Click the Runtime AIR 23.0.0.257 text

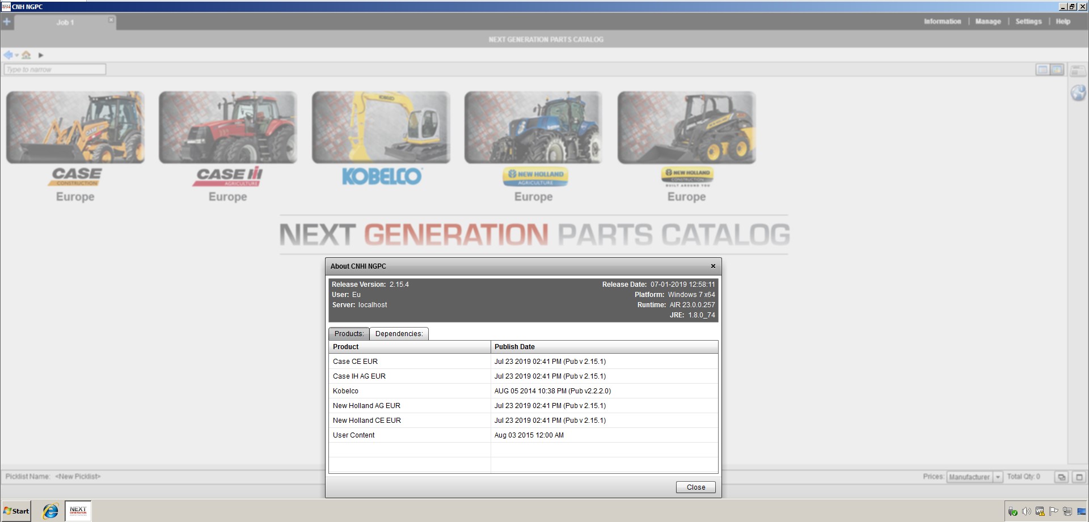pyautogui.click(x=676, y=305)
